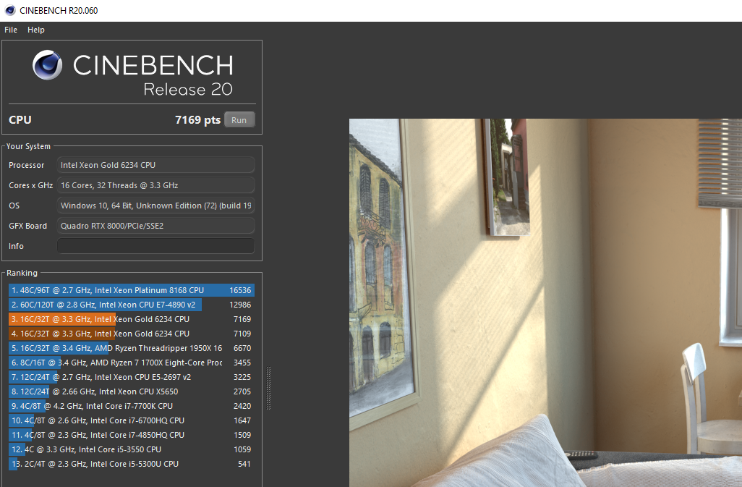Select Core i7-7700K ranking entry
The width and height of the screenshot is (742, 487).
pyautogui.click(x=132, y=406)
